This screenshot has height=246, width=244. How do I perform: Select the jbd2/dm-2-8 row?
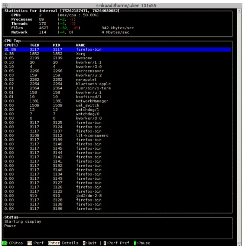tap(118, 196)
